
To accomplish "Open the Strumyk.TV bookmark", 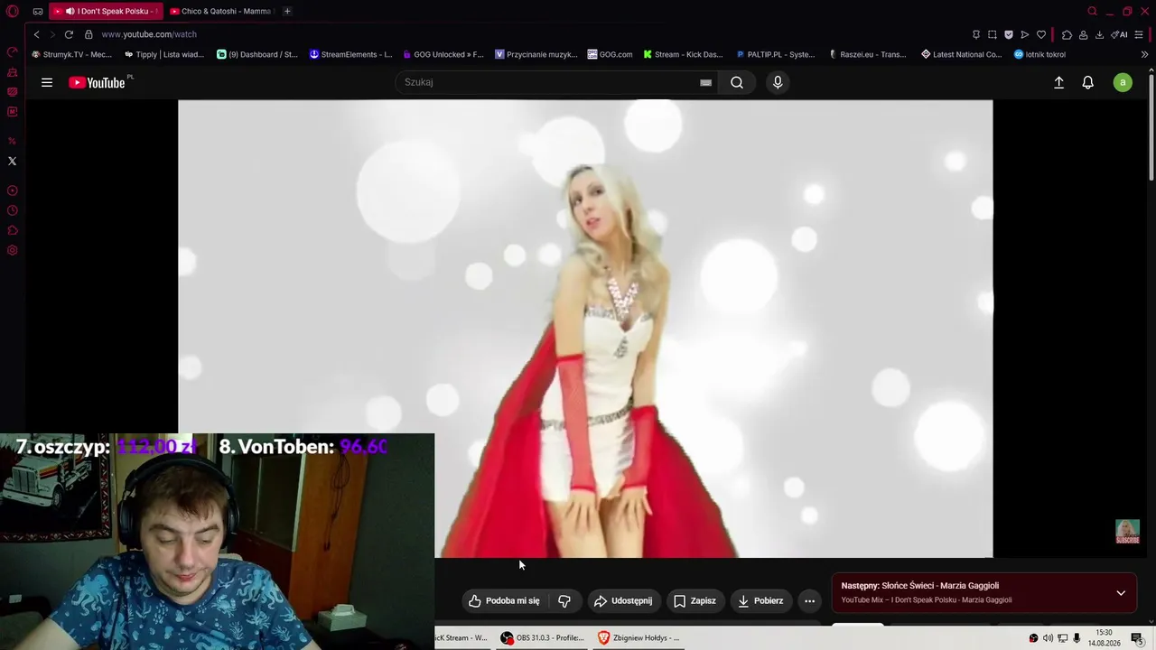I will [x=71, y=54].
